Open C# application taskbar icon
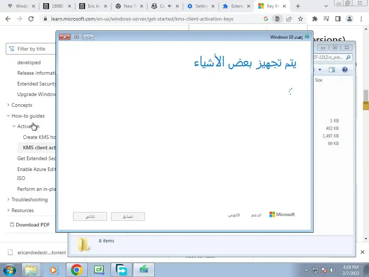Screen dimensions: 369x277 (x=99, y=270)
